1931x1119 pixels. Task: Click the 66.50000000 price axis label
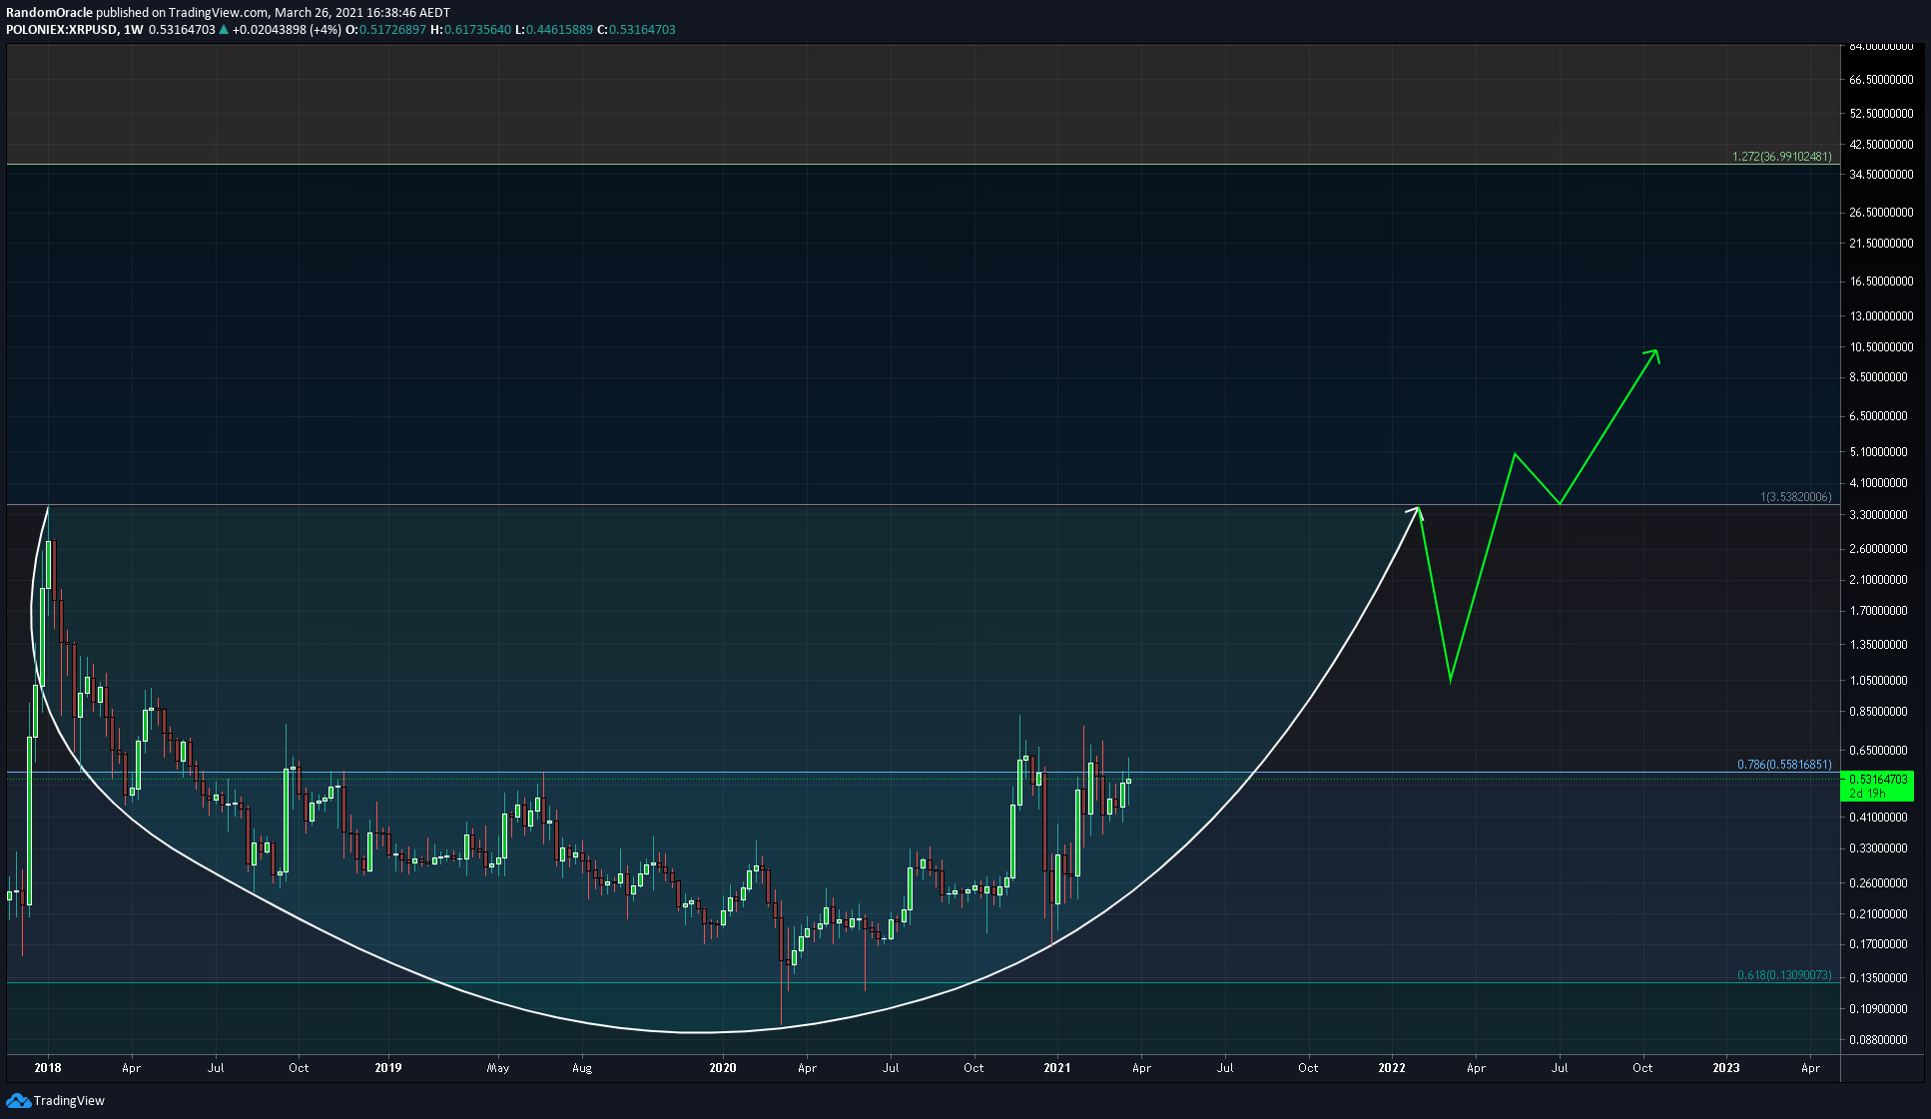1881,80
